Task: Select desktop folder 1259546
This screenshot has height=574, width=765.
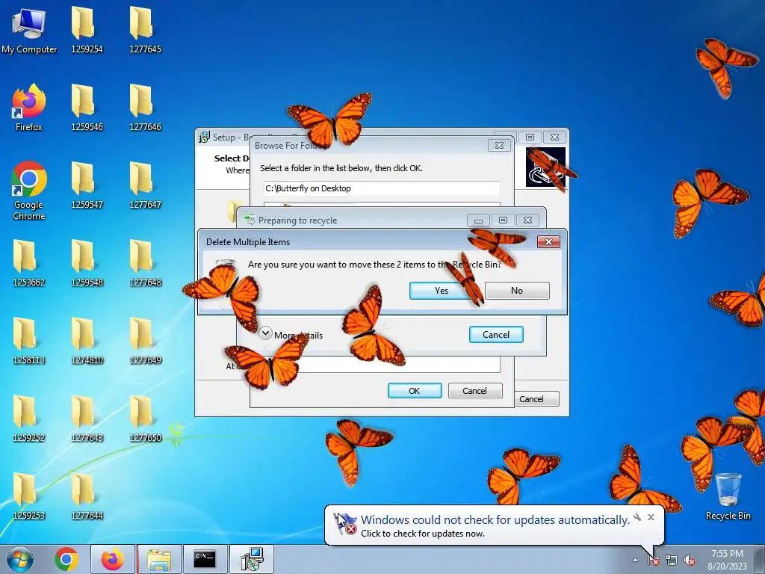Action: click(x=87, y=108)
